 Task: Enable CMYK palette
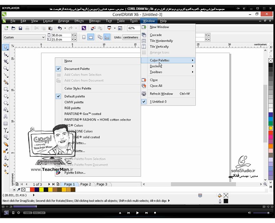74,102
